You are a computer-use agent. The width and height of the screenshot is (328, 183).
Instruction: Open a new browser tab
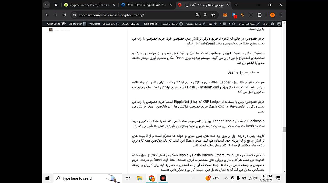tap(236, 5)
